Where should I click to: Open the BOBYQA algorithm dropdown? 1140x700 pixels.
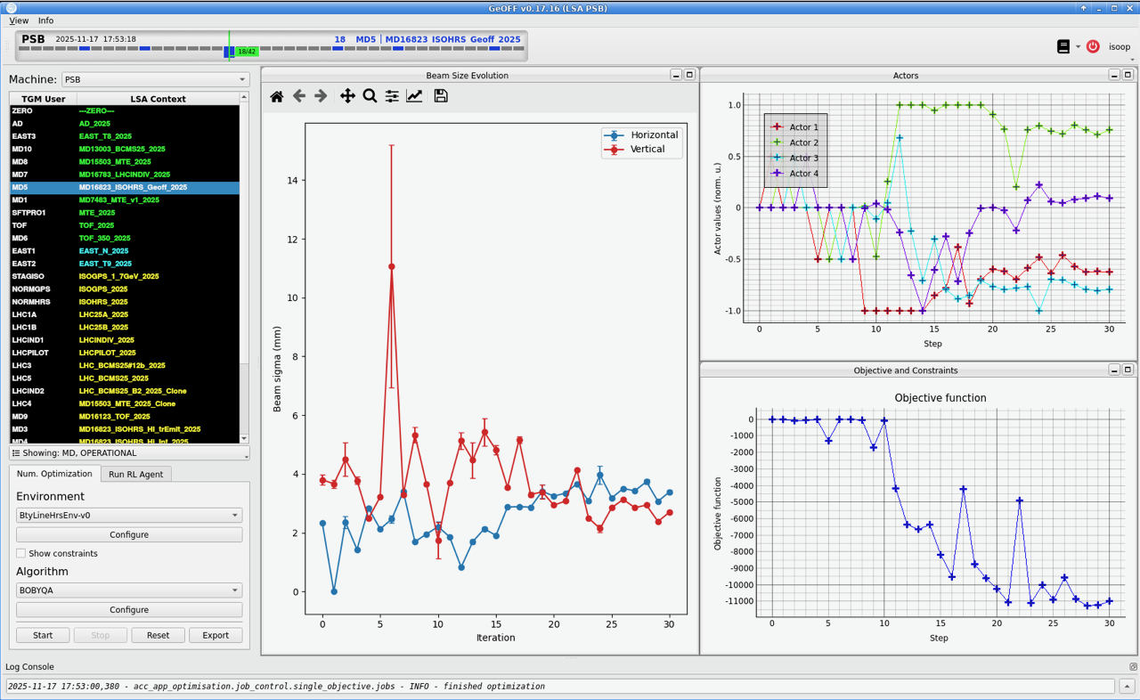click(129, 590)
